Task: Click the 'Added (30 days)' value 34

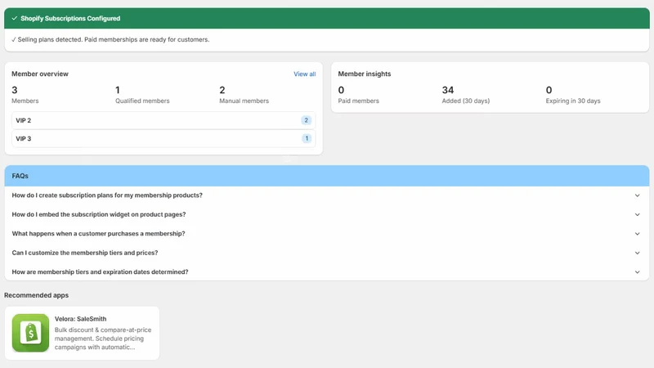Action: click(x=448, y=90)
